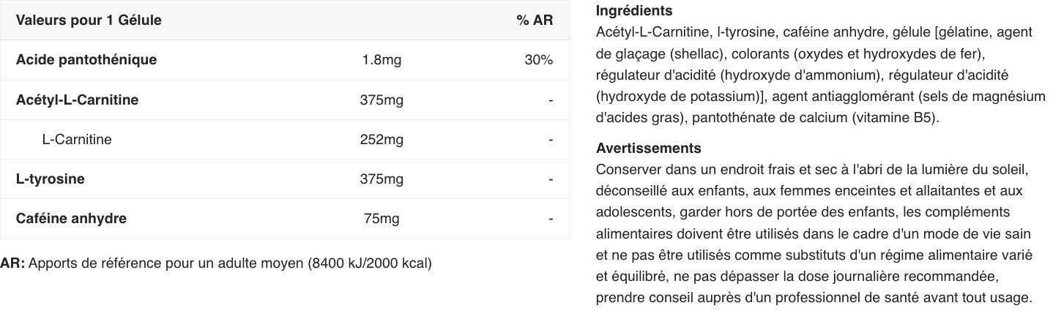This screenshot has width=1053, height=319.
Task: Click the 1.8mg value for Acide pantothénique
Action: [382, 60]
